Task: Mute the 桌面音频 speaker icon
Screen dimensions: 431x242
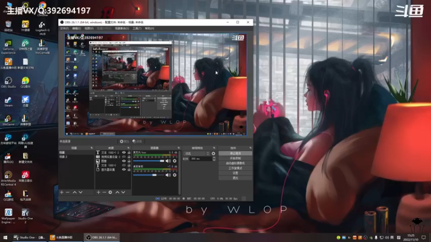Action: (168, 175)
